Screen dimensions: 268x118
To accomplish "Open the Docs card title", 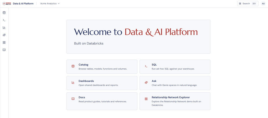I will pos(82,97).
